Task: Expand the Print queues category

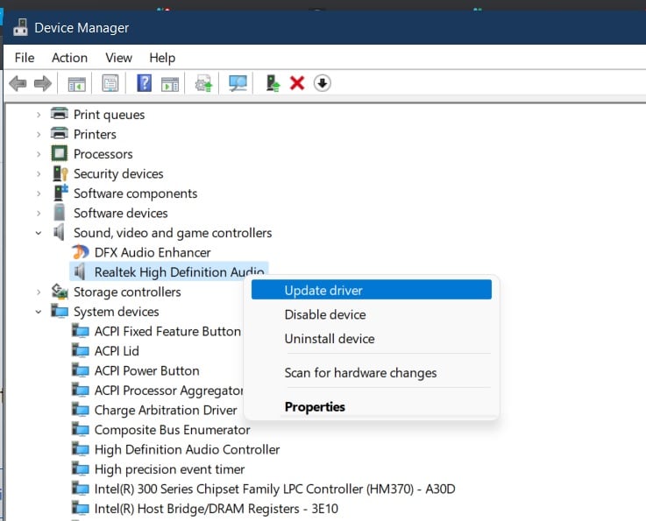Action: point(39,115)
